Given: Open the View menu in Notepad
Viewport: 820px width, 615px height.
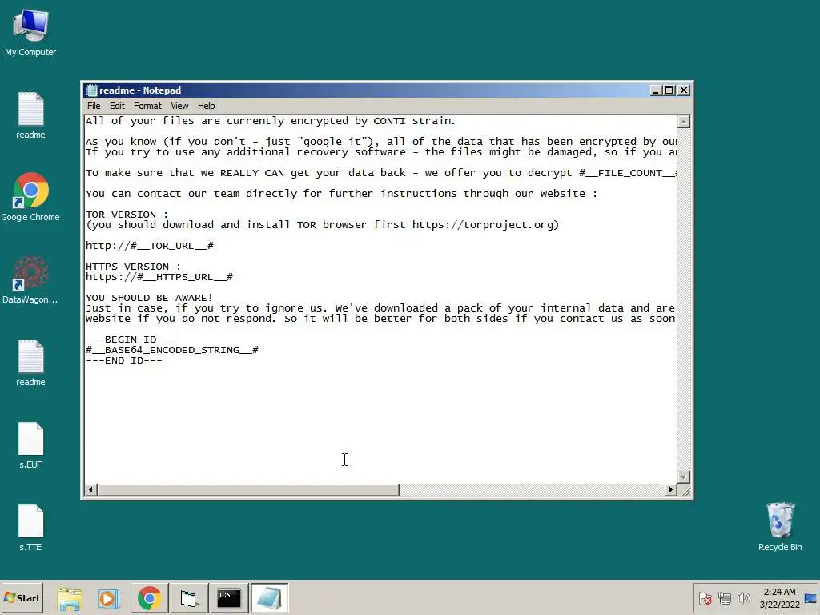Looking at the screenshot, I should click(x=179, y=106).
